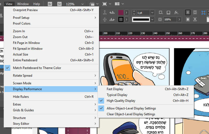Click the screen mode icon
209x134 pixels.
(104, 4)
